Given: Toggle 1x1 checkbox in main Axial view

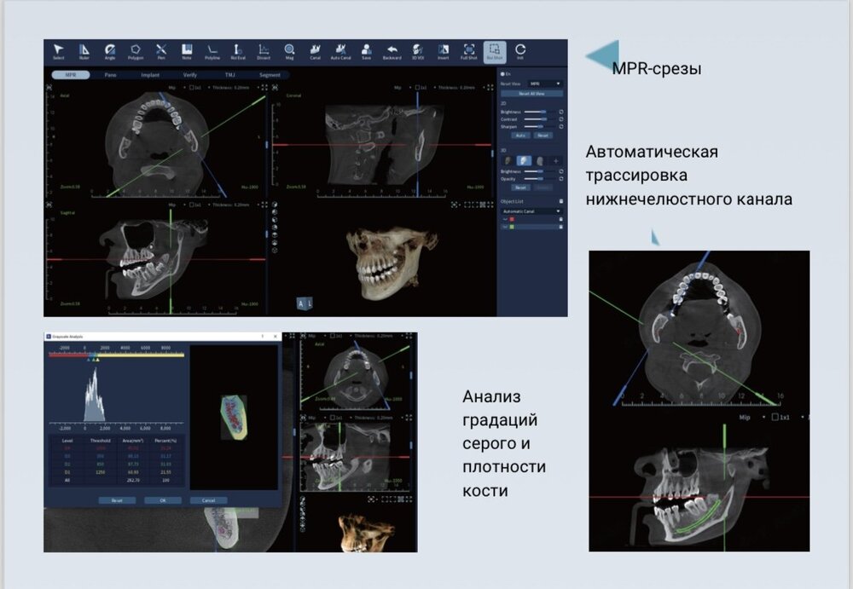Looking at the screenshot, I should click(191, 87).
